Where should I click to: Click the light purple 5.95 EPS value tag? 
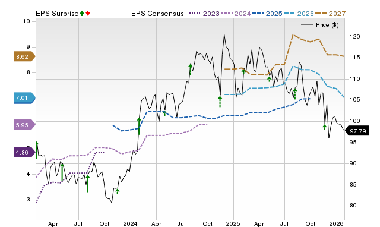point(25,125)
